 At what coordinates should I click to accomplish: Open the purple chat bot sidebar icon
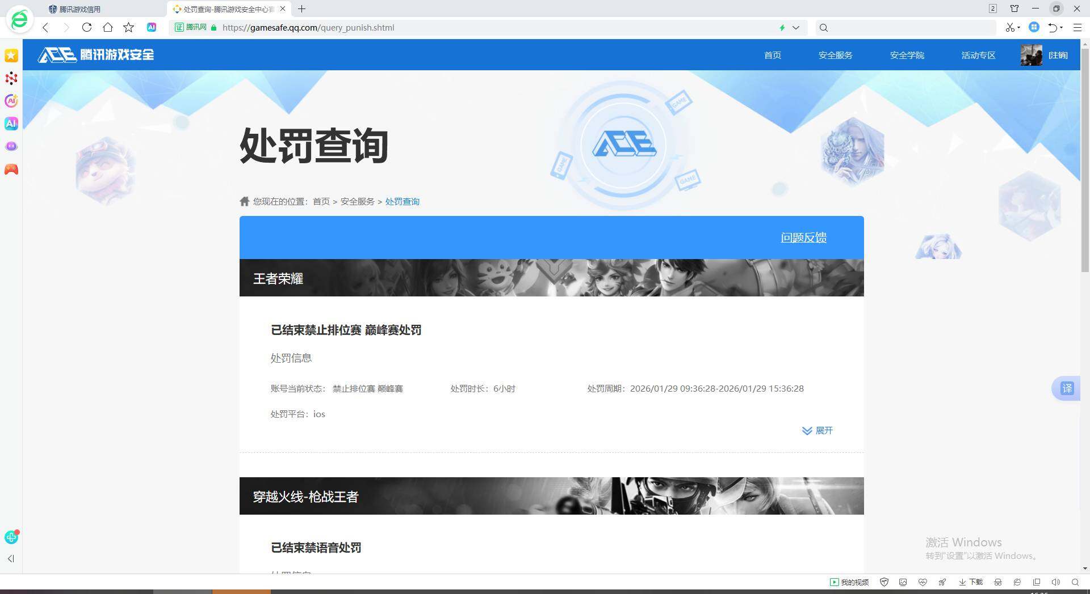tap(11, 146)
